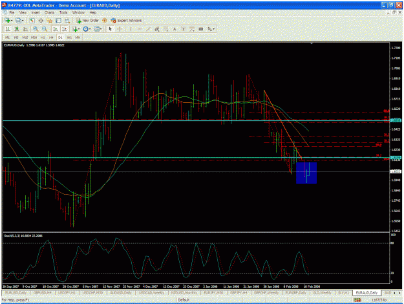
Task: Switch chart to bar chart
Action: (8, 29)
